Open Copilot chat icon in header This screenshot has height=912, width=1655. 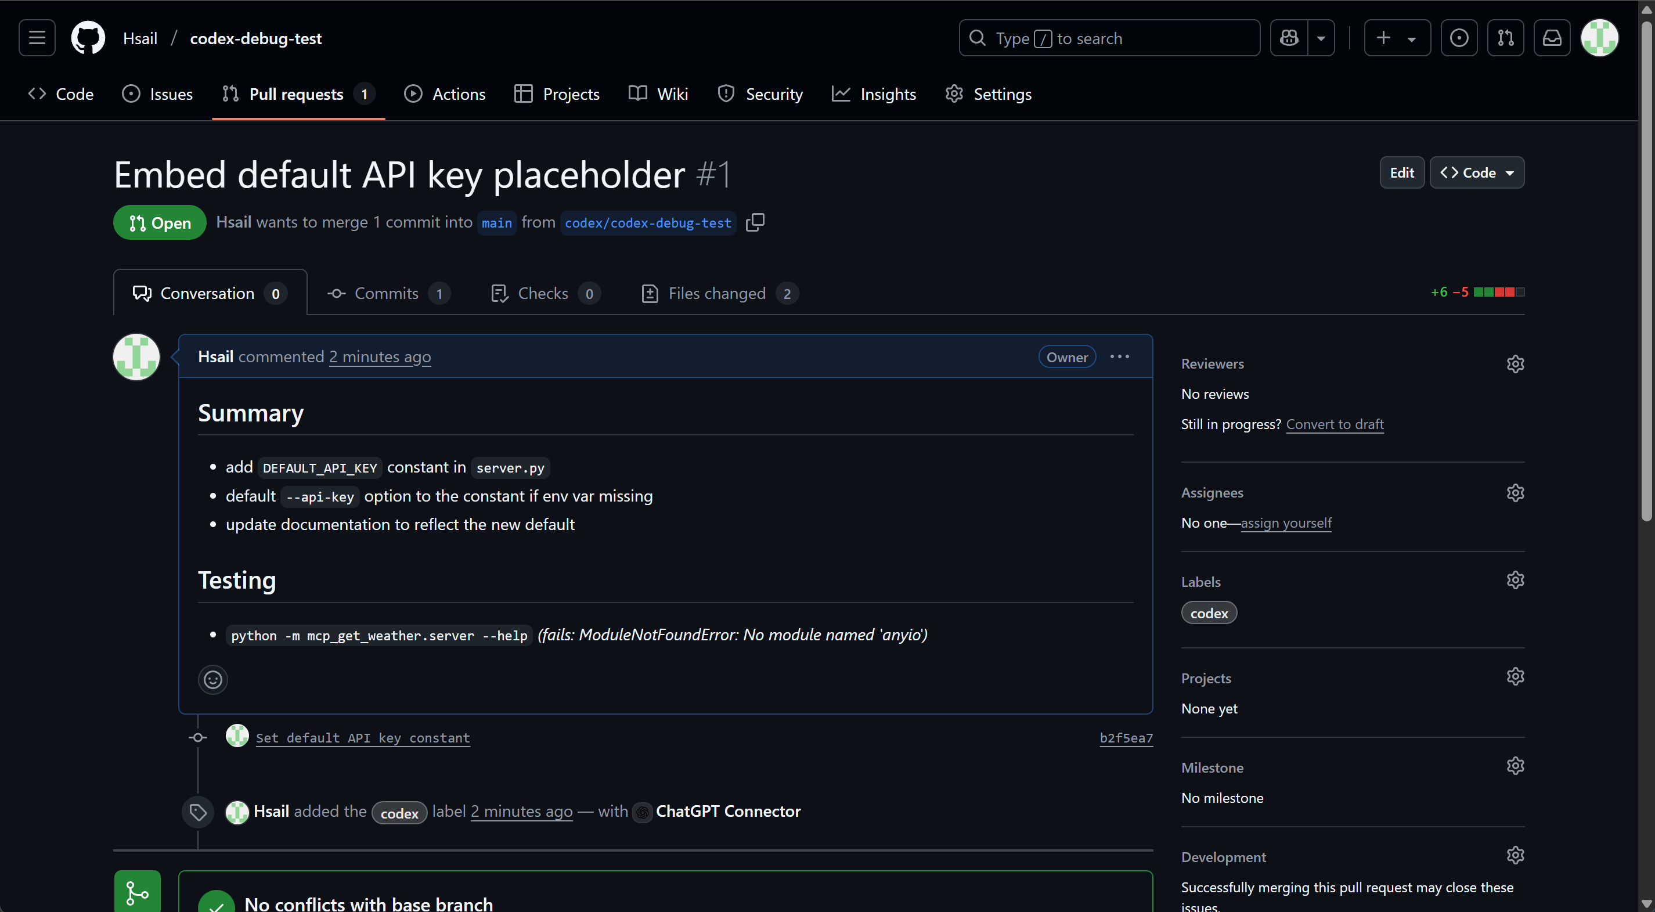[1289, 38]
